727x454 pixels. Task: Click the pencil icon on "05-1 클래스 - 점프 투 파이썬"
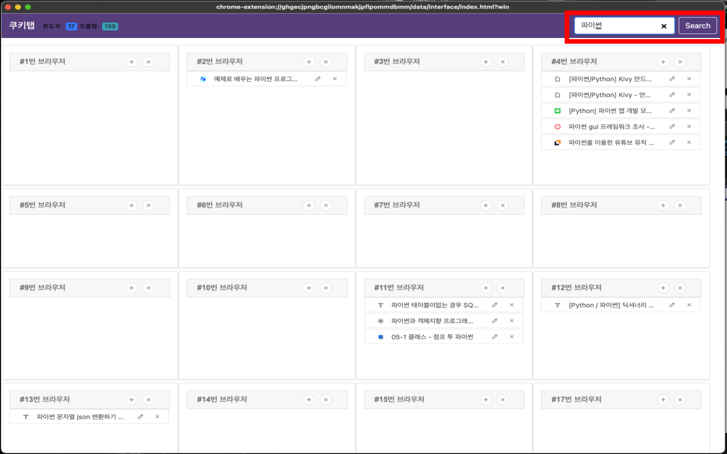coord(494,337)
